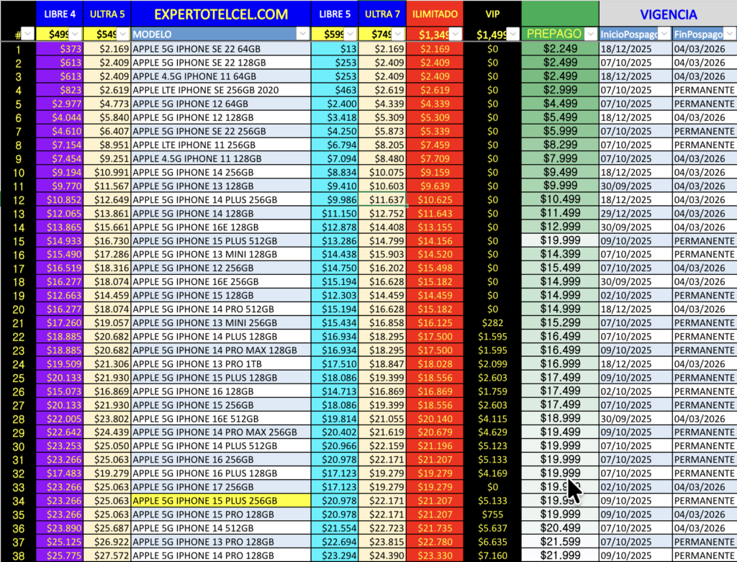Image resolution: width=737 pixels, height=562 pixels.
Task: Open the $1,499 VIP filter dropdown
Action: pos(512,34)
